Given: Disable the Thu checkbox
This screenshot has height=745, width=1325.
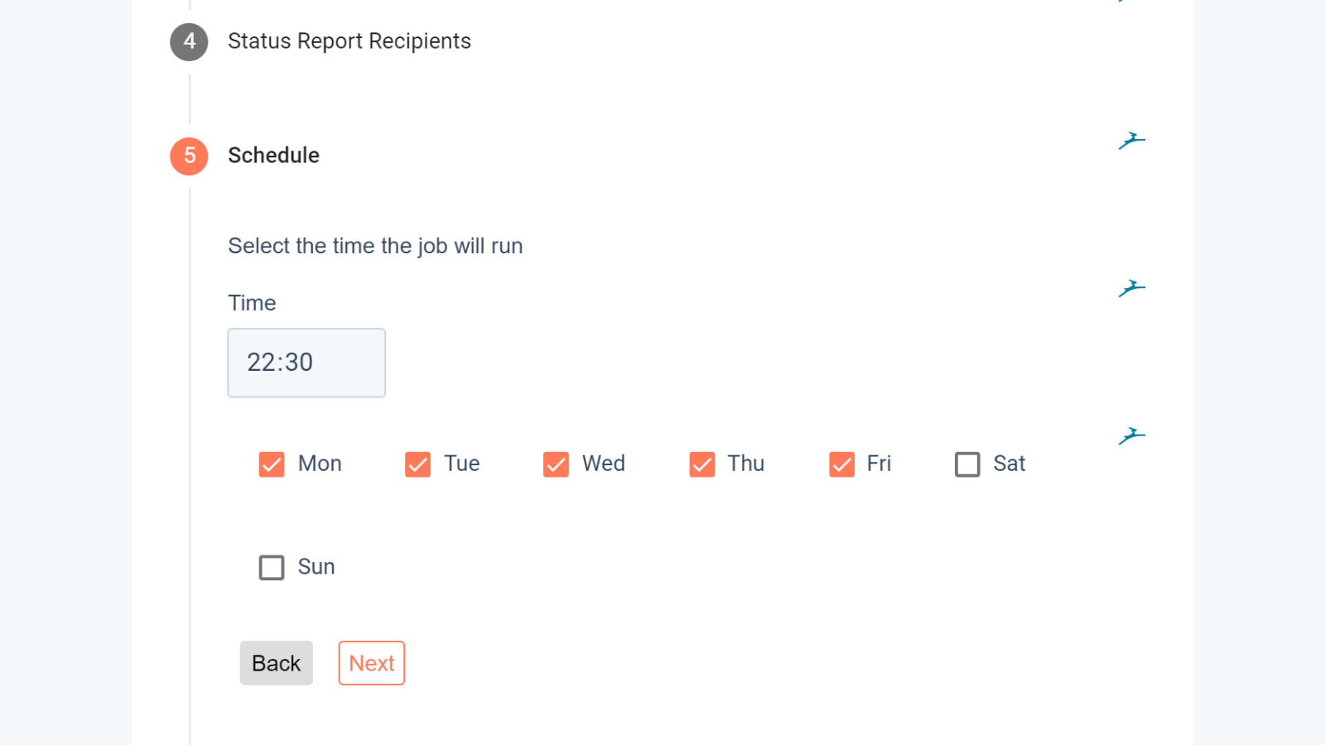Looking at the screenshot, I should tap(702, 464).
